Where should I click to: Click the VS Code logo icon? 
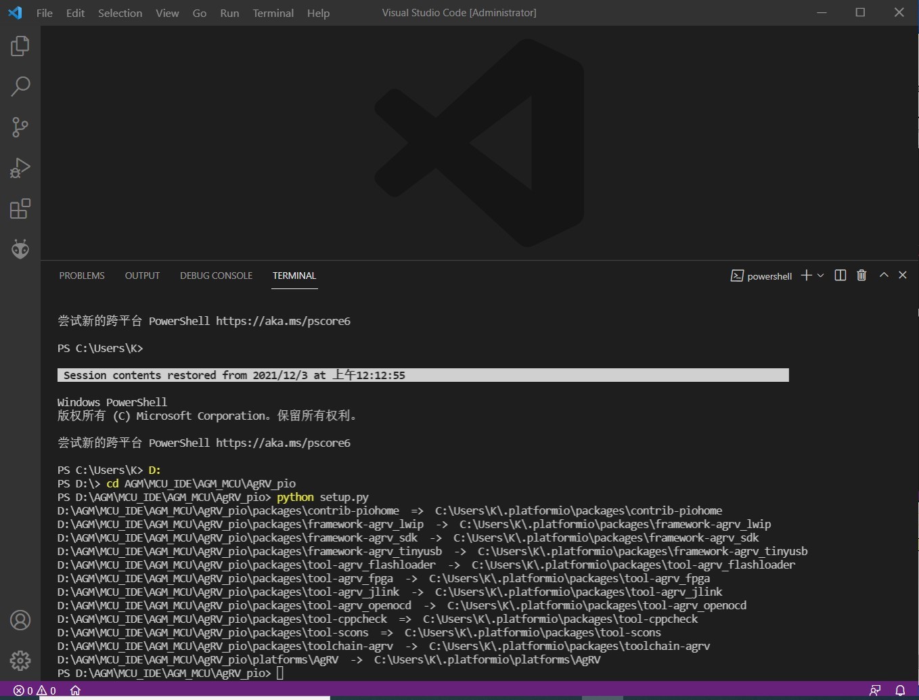tap(15, 13)
